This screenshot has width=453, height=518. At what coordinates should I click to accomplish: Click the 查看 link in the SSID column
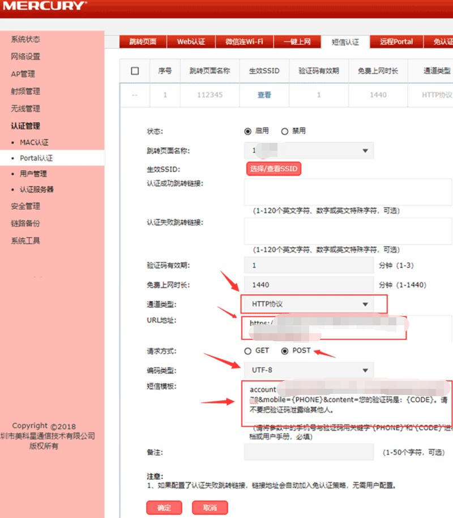tap(263, 94)
